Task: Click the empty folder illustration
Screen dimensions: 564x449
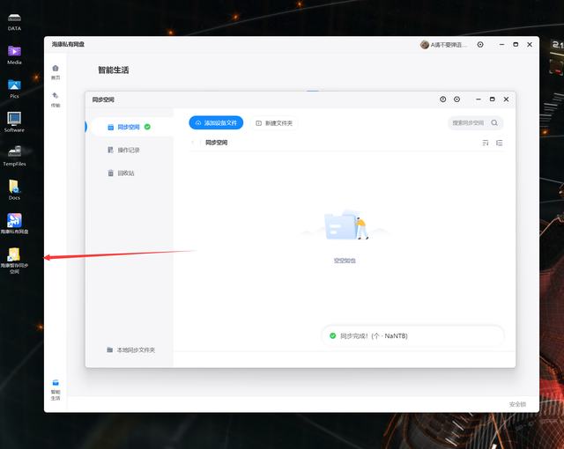Action: point(345,224)
